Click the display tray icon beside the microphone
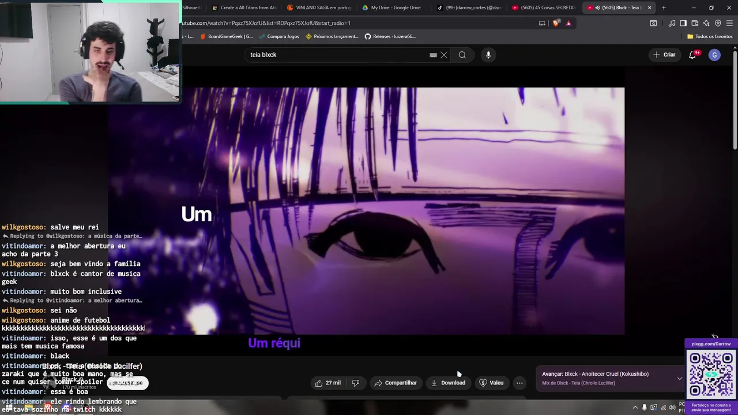 click(x=653, y=408)
